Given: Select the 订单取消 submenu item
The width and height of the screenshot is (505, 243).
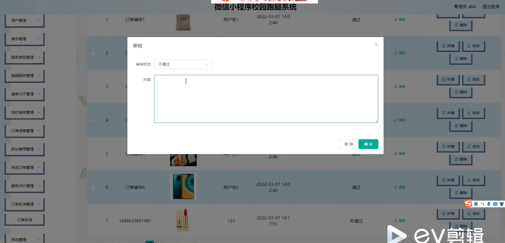Looking at the screenshot, I should tap(24, 220).
